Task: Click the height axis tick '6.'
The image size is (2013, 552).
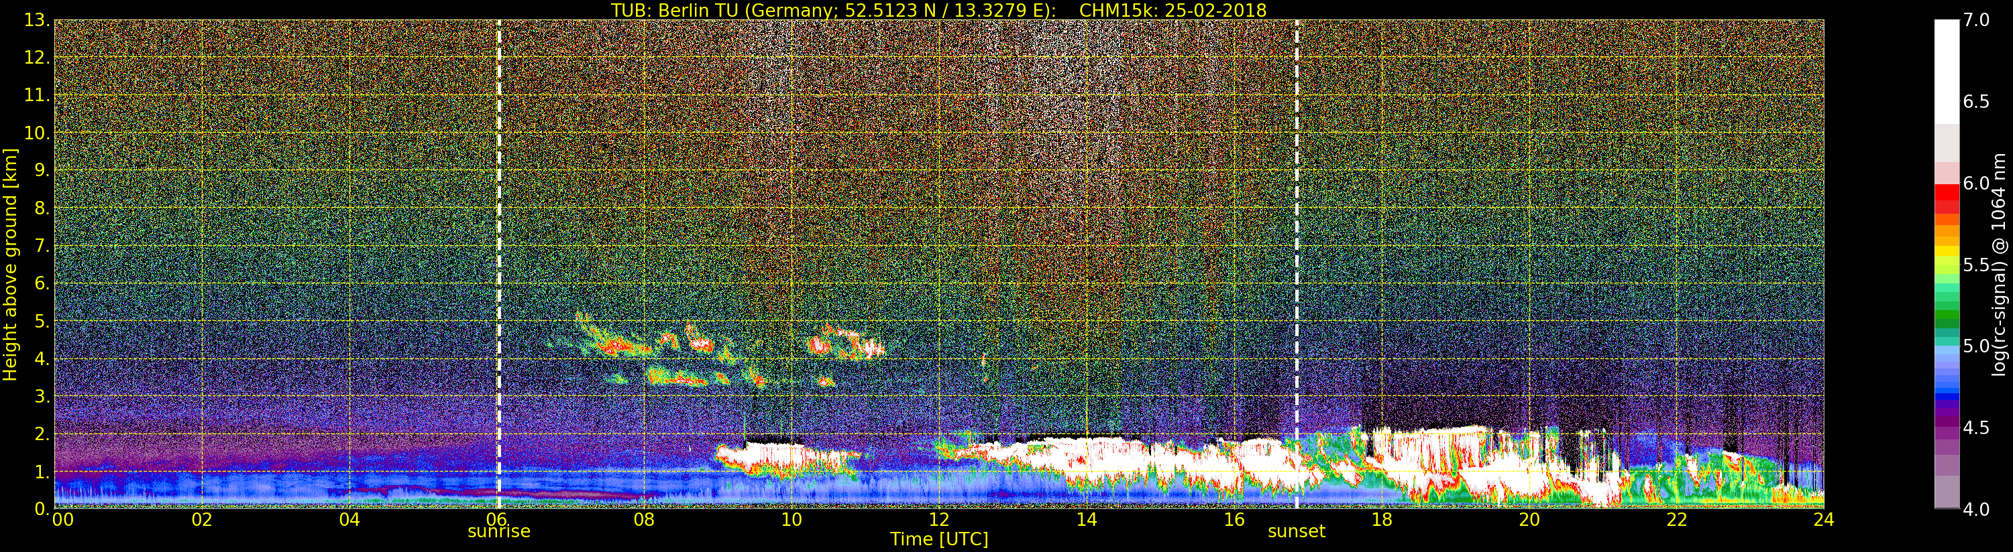Action: [42, 283]
